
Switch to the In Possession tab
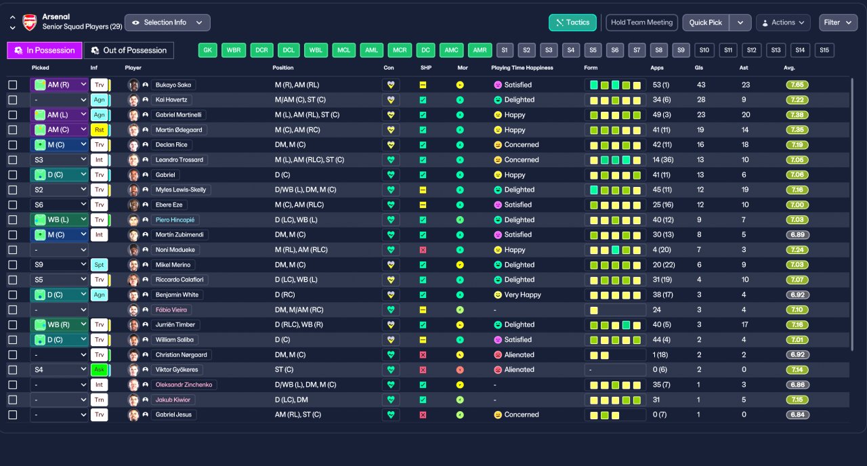(45, 50)
